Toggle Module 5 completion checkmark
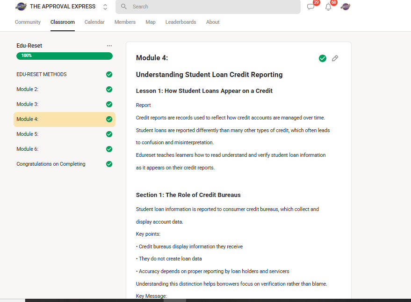 [x=109, y=134]
